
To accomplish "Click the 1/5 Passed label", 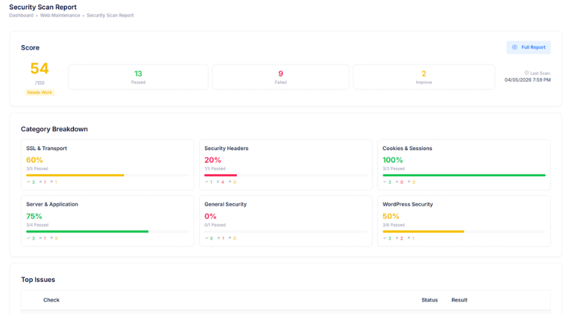I will [215, 168].
